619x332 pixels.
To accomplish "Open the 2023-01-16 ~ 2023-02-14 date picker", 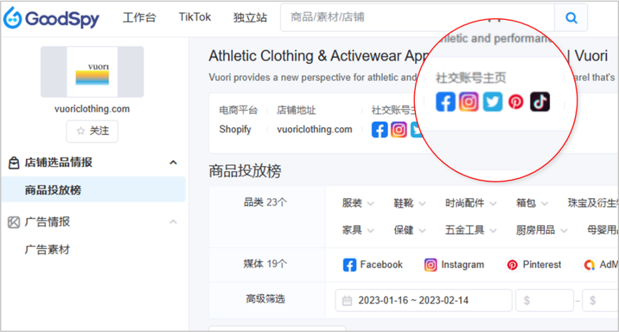I will (x=423, y=301).
